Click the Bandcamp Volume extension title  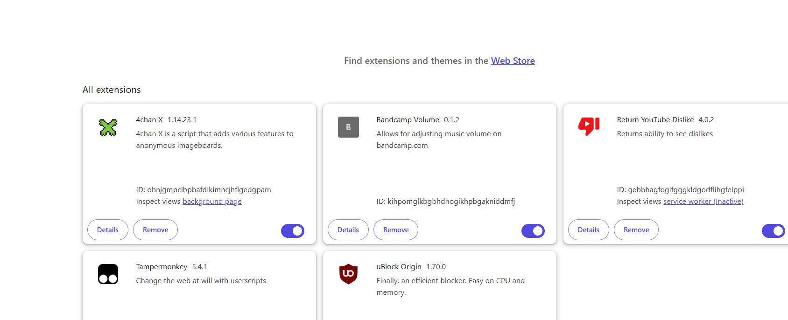(408, 120)
